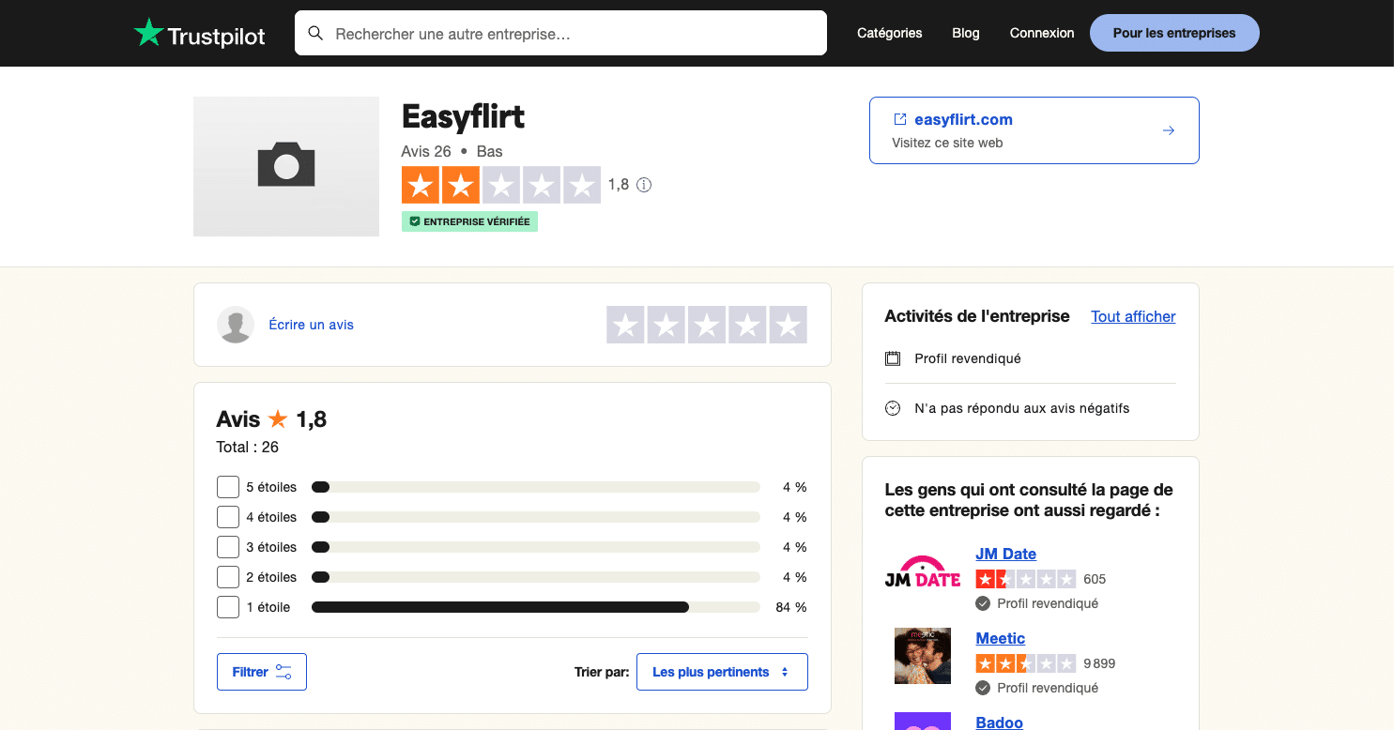
Task: Open the Badoo company link
Action: click(x=999, y=722)
